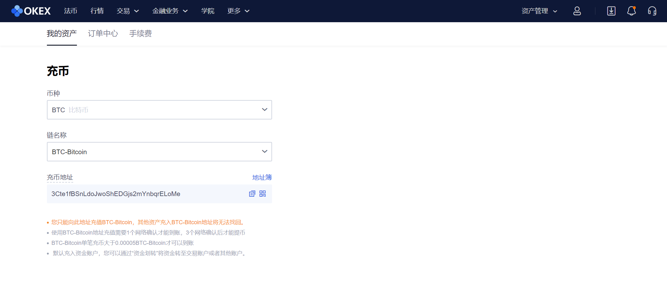Screen dimensions: 667x293
Task: Click the OKEX logo
Action: point(31,11)
